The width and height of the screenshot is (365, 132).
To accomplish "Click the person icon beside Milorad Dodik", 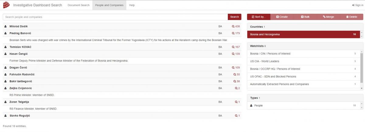I will pos(5,26).
